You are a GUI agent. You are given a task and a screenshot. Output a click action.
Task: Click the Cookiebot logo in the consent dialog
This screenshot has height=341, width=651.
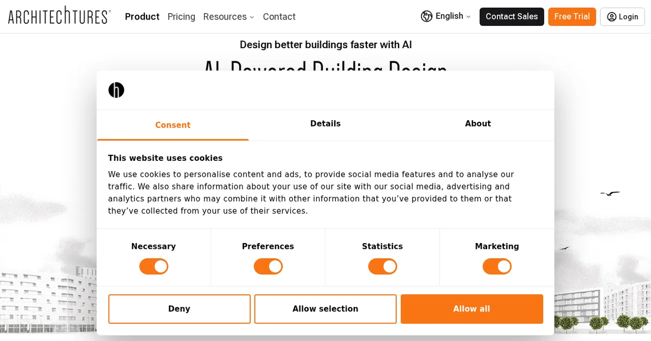116,90
